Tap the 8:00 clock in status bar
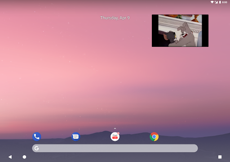 pos(225,2)
